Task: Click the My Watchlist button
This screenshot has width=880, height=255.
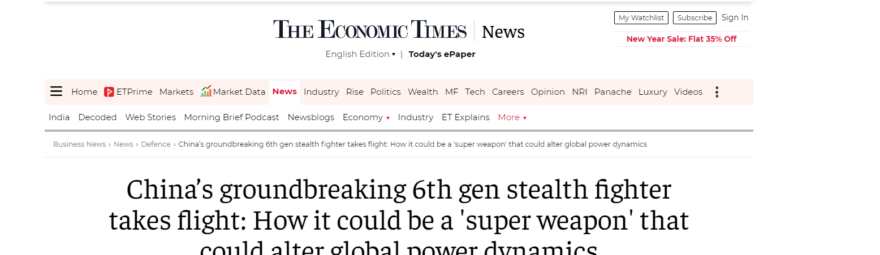Action: click(641, 18)
